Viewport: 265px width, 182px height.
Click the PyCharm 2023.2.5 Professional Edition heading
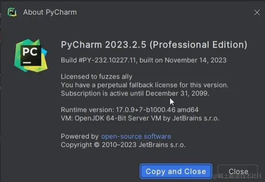point(154,45)
